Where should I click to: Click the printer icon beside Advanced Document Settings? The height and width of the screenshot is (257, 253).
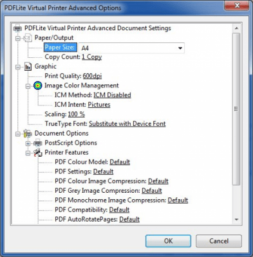click(17, 28)
